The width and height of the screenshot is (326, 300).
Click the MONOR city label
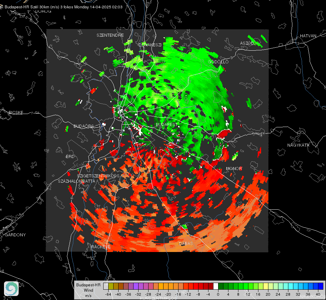(234, 168)
